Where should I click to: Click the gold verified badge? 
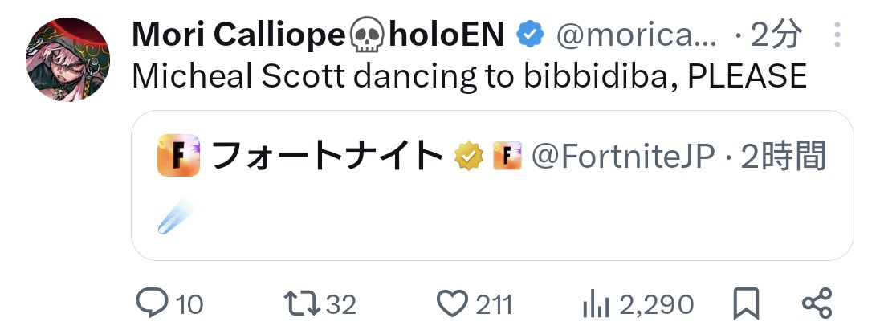click(468, 157)
